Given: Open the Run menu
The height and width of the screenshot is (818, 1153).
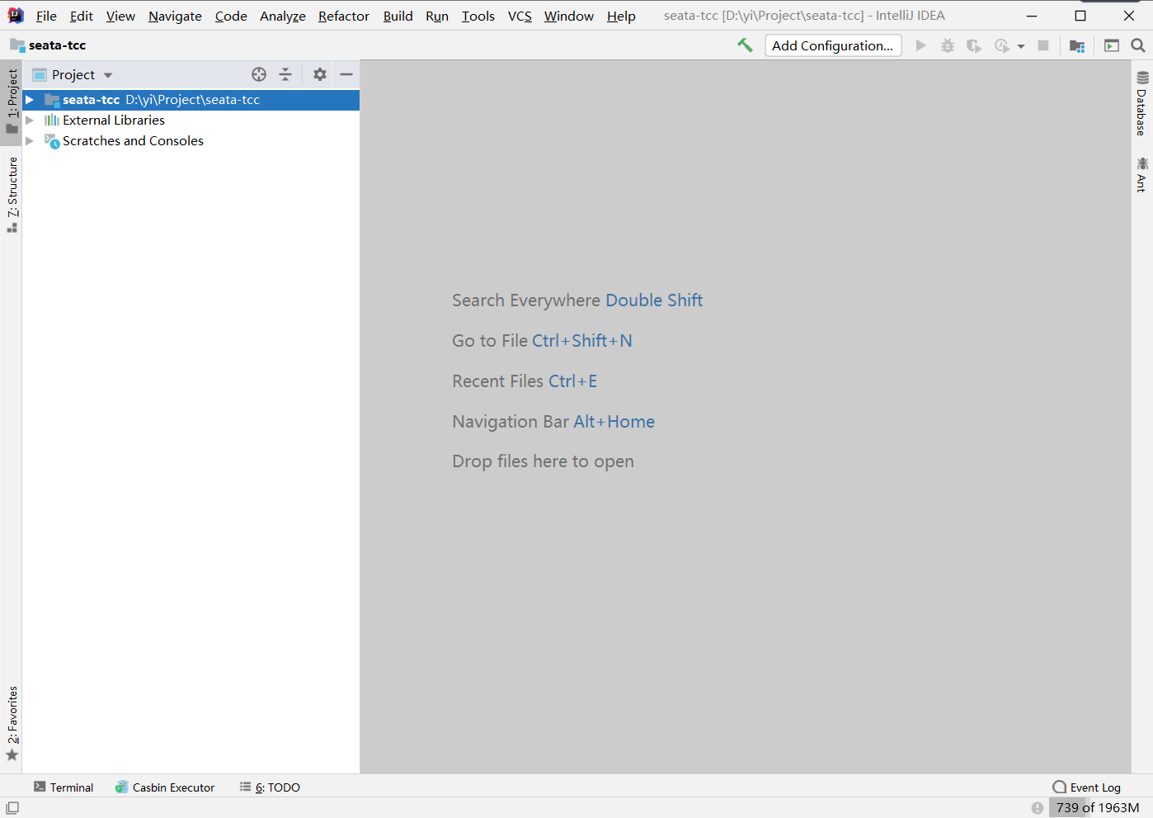Looking at the screenshot, I should 437,16.
